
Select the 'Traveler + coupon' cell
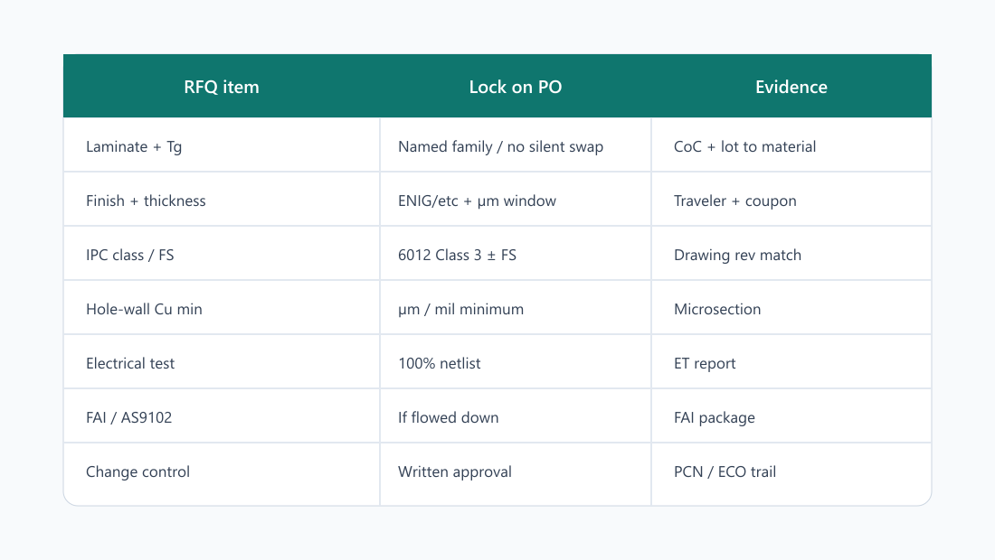pyautogui.click(x=791, y=199)
